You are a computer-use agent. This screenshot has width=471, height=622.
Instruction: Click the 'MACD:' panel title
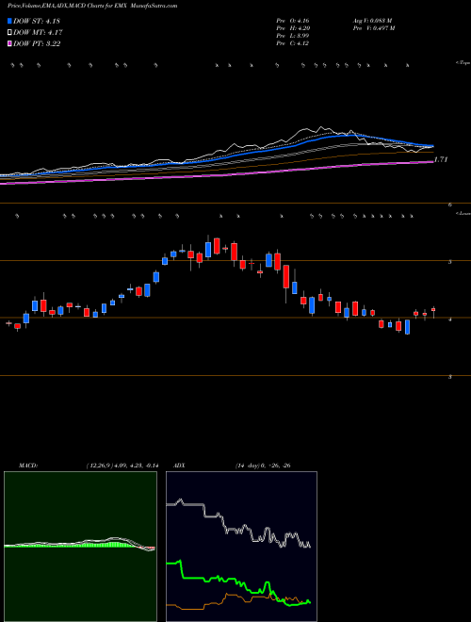point(28,466)
